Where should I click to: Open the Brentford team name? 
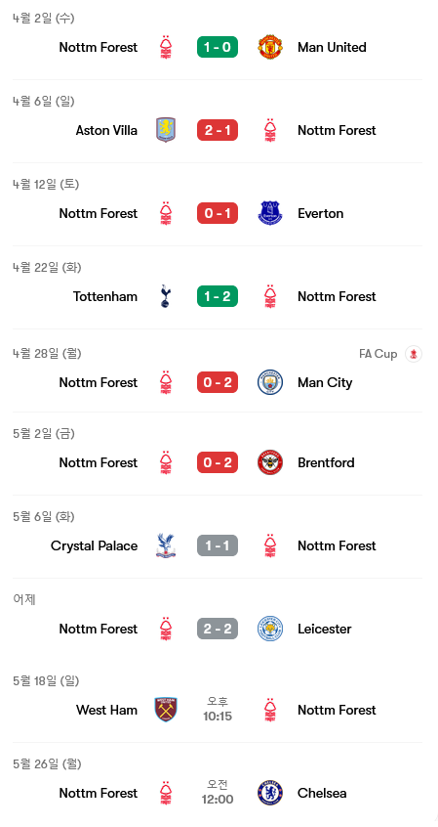point(326,462)
